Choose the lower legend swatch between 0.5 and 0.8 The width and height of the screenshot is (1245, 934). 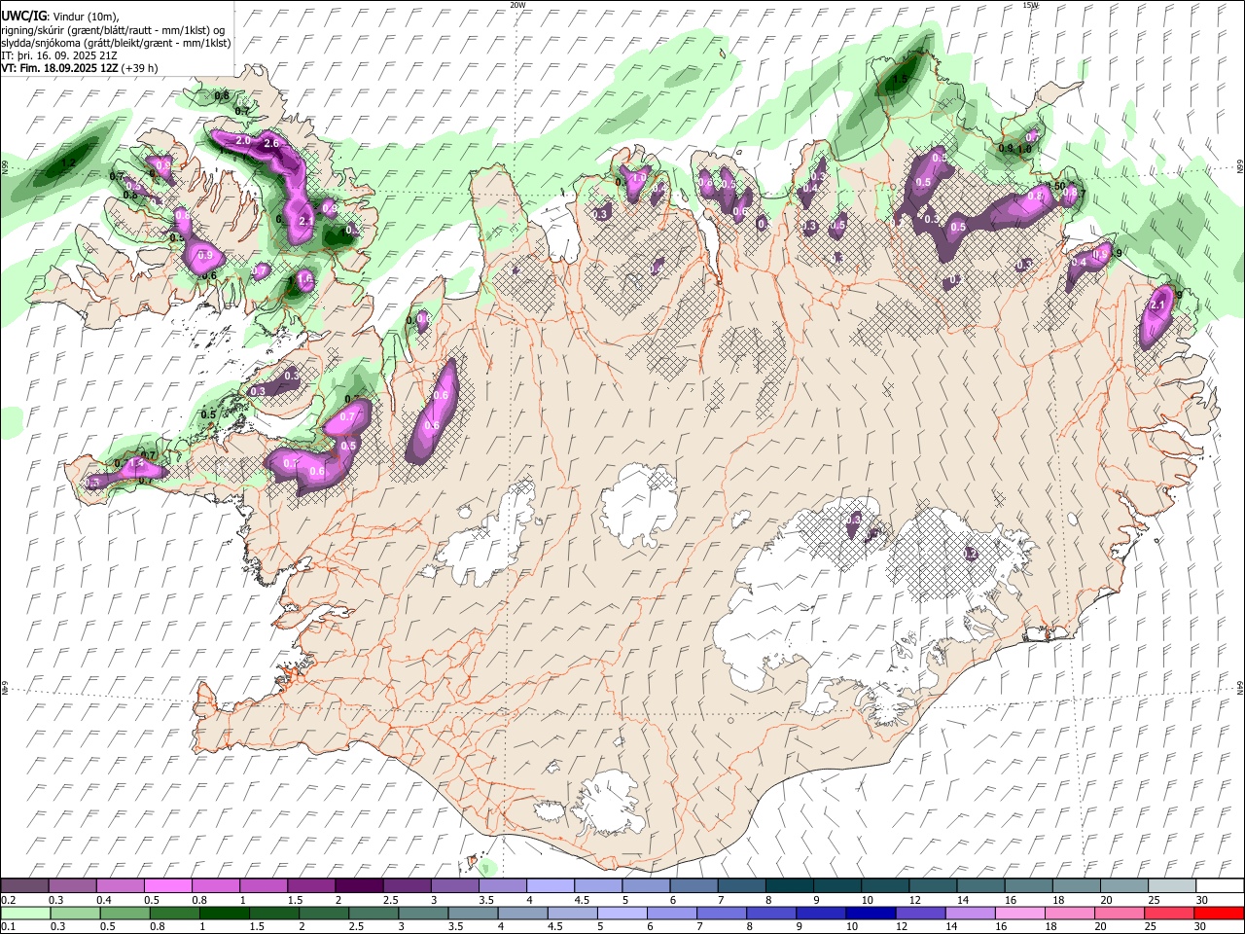pos(124,914)
